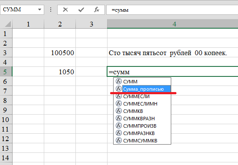
Task: Choose Сумма_прописью from autocomplete list
Action: (142, 89)
